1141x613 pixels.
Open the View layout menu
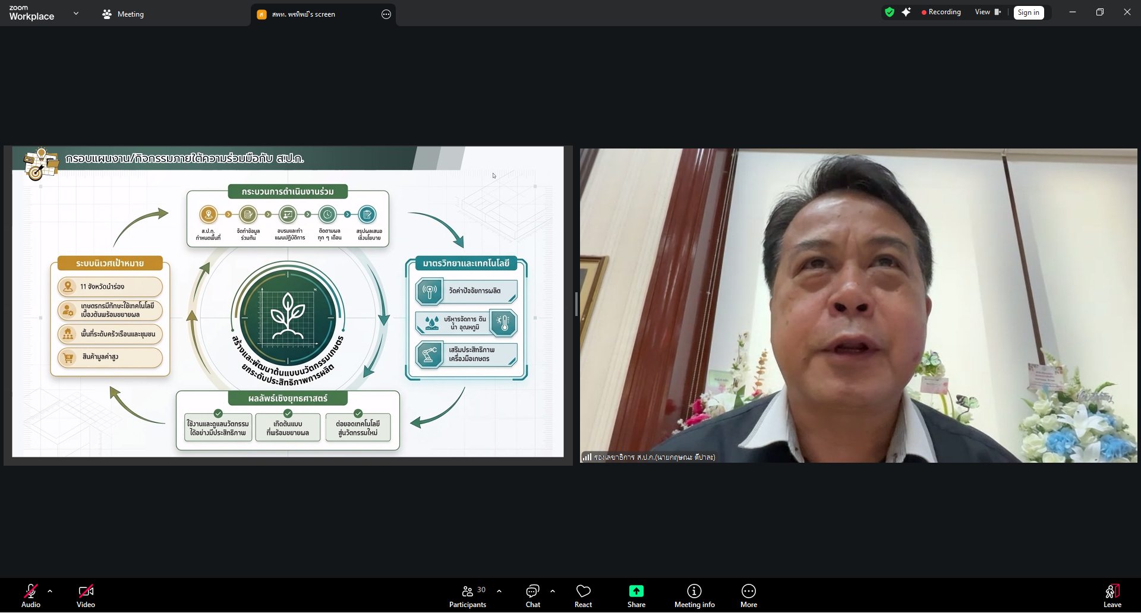pos(987,12)
